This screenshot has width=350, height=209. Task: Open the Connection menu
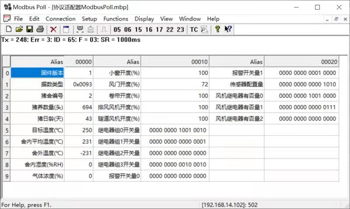60,19
